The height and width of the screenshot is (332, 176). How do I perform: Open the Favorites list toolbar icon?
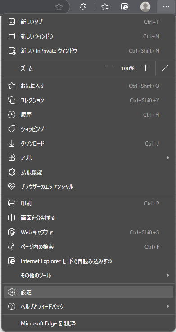tap(105, 7)
